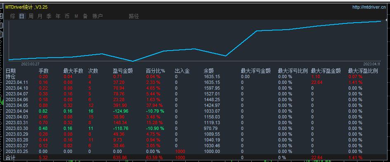Open the 路径 path tab

pos(134,16)
